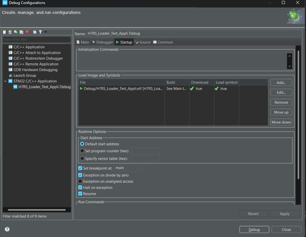Screen dimensions: 306x237
Task: Switch to the Debugger tab
Action: (x=102, y=42)
